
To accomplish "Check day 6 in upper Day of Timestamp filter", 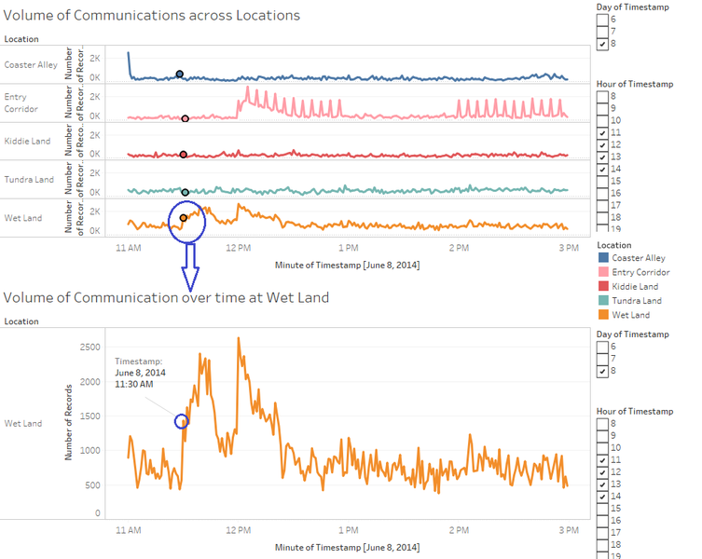I will pyautogui.click(x=602, y=20).
